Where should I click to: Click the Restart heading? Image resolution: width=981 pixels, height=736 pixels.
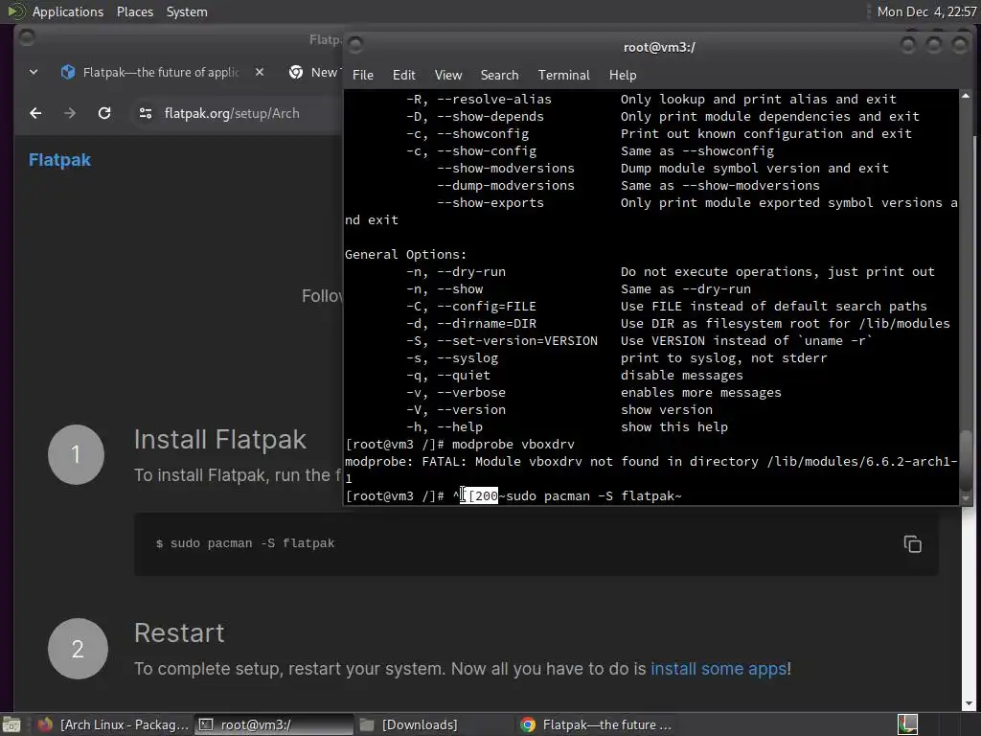tap(179, 633)
